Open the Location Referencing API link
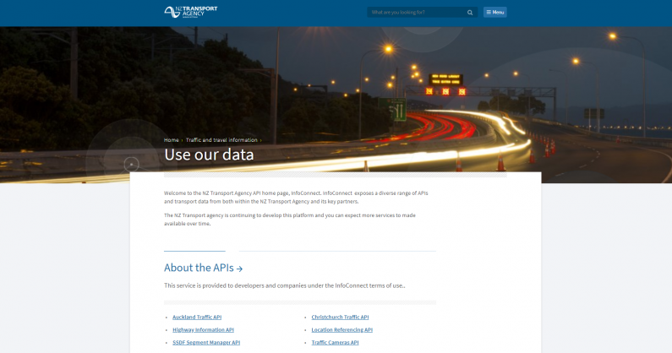The width and height of the screenshot is (672, 353). 342,330
